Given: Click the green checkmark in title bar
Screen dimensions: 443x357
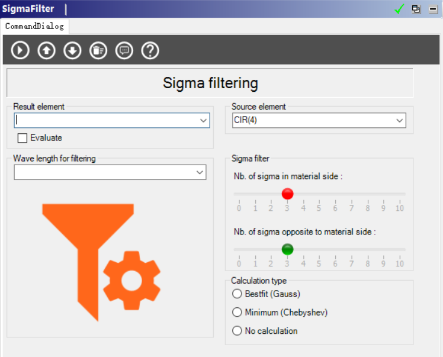Looking at the screenshot, I should click(400, 9).
